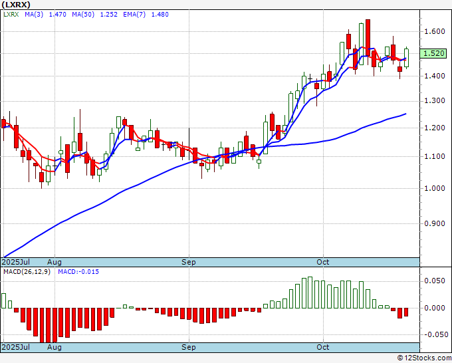452x363 pixels.
Task: Click the tallest red candlestick near 1.600
Action: pyautogui.click(x=368, y=37)
